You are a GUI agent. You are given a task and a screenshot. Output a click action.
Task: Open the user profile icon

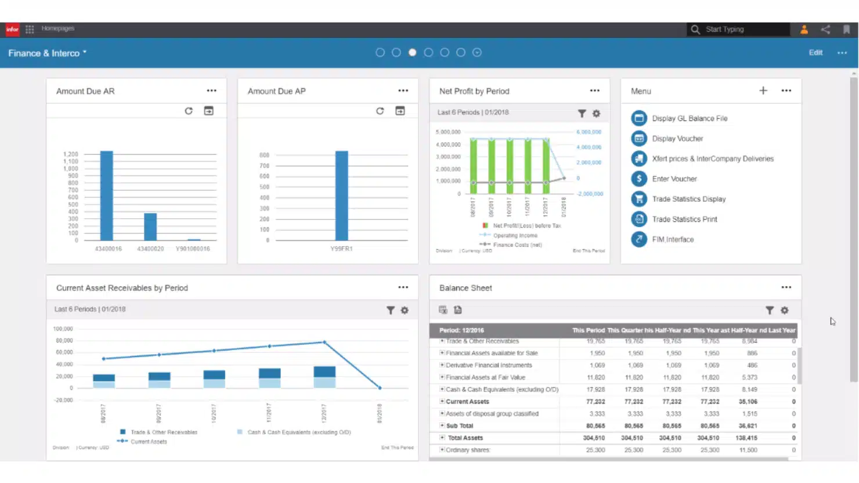tap(804, 29)
